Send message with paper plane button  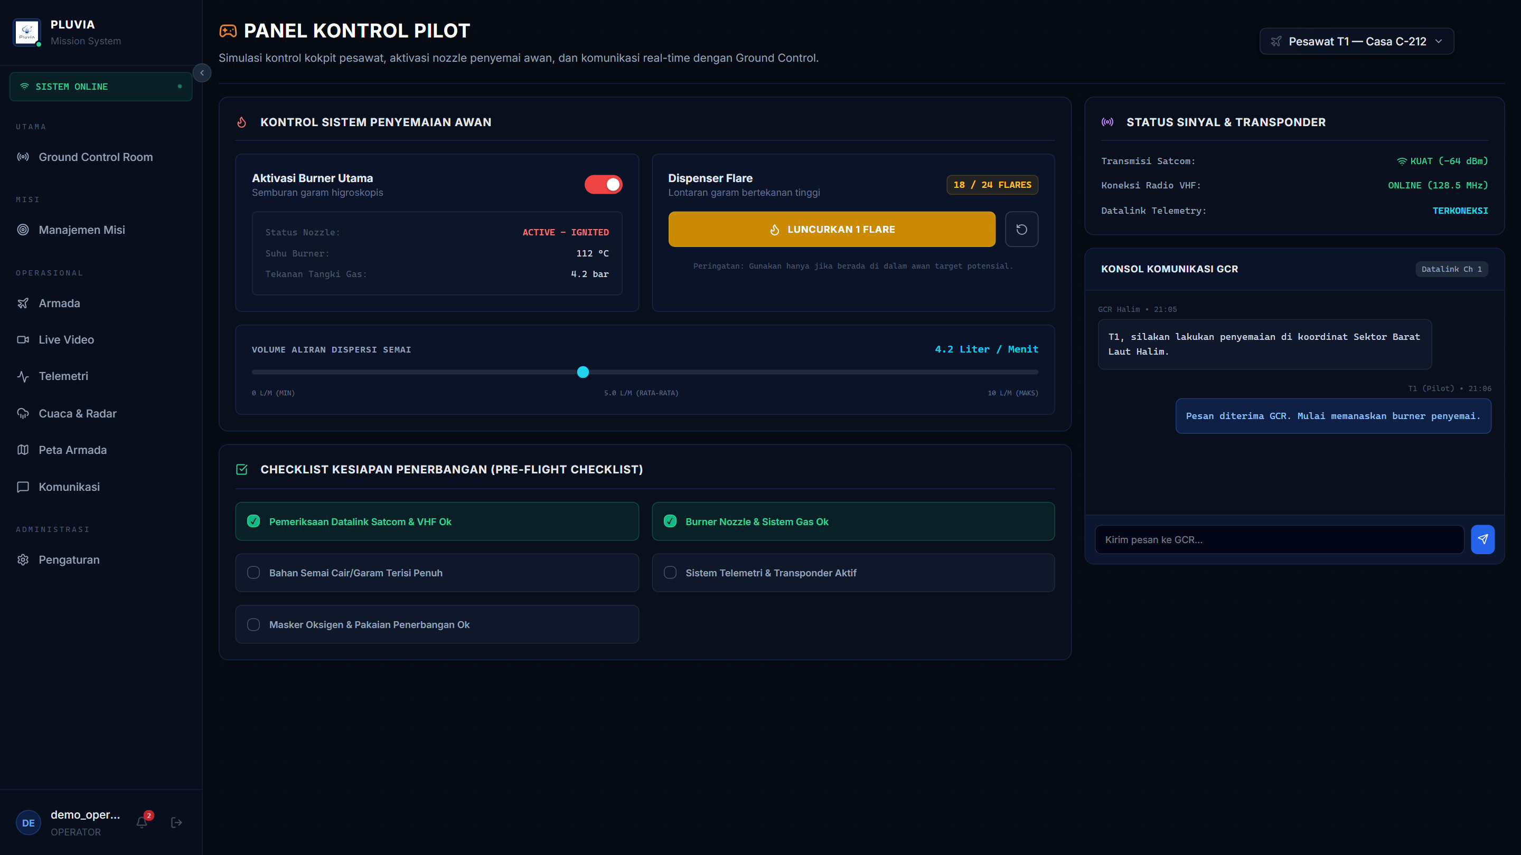pyautogui.click(x=1482, y=540)
